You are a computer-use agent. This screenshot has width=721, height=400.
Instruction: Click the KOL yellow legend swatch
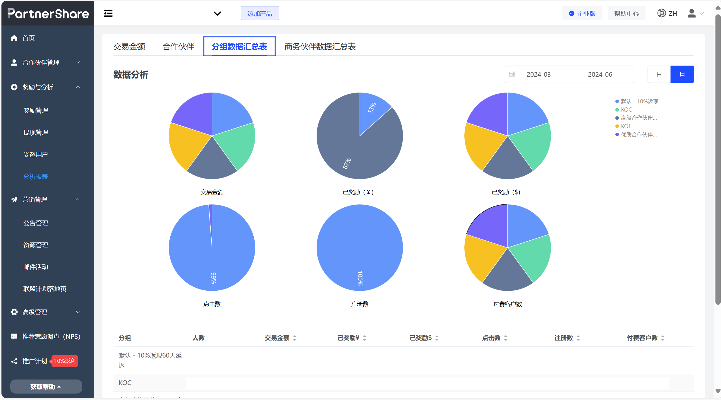point(617,126)
